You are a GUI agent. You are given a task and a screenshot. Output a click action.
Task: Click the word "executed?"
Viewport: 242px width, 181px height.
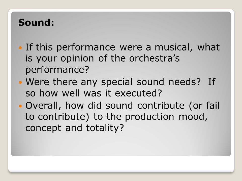click(138, 93)
